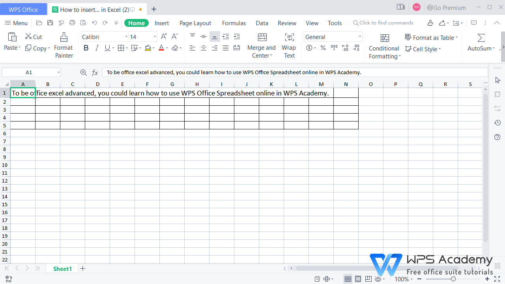
Task: Toggle italic formatting
Action: pos(97,48)
